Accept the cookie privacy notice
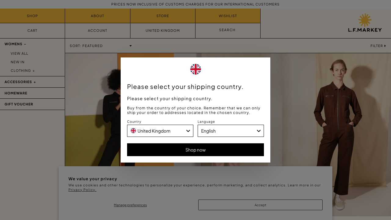The image size is (391, 220). [x=260, y=205]
